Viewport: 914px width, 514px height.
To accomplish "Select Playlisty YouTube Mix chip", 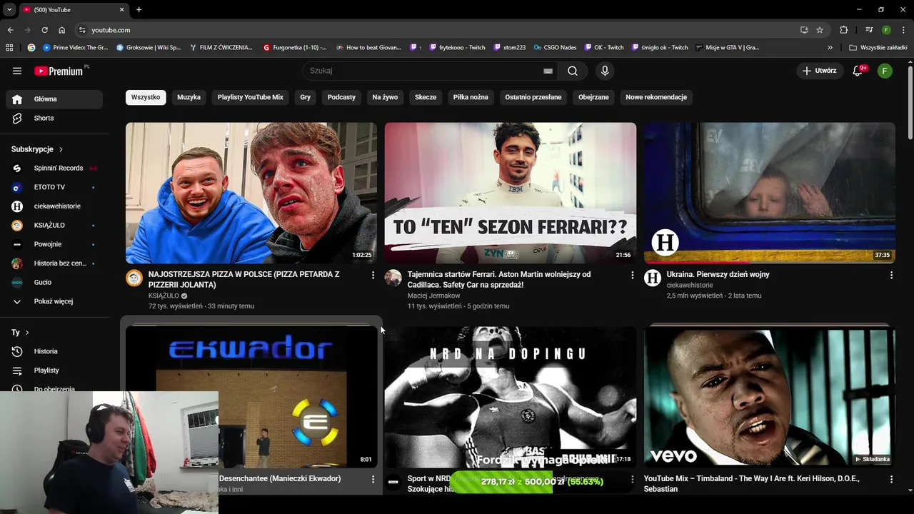I will click(251, 97).
